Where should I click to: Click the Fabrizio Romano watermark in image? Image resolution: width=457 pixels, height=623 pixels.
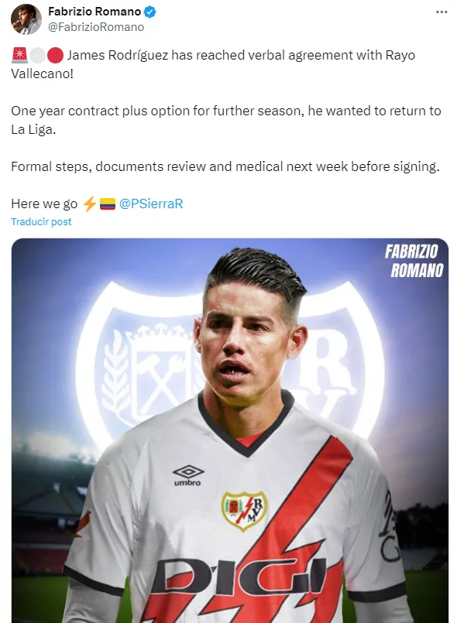[x=414, y=261]
